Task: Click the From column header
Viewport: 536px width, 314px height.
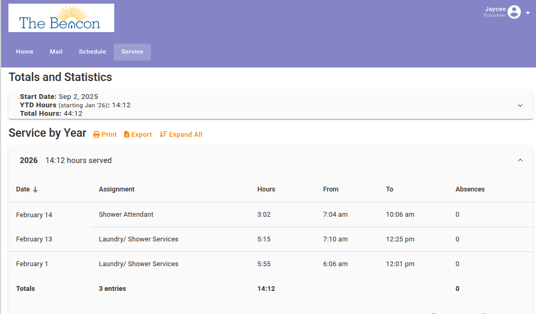Action: [331, 189]
